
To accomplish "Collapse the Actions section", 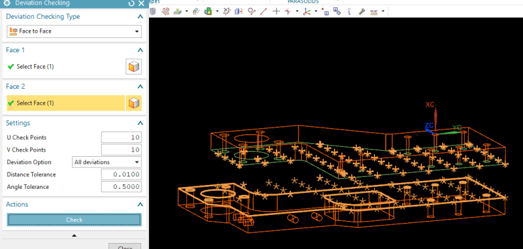I will click(x=141, y=205).
